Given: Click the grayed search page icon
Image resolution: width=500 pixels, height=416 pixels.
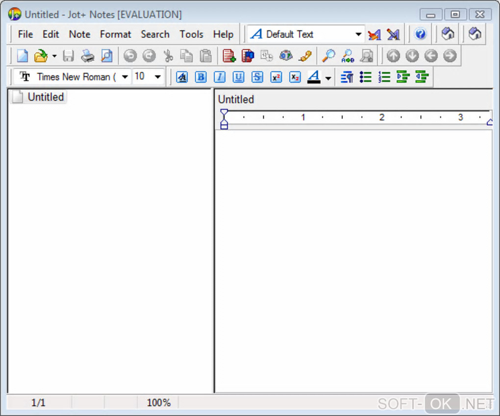Looking at the screenshot, I should [x=367, y=56].
